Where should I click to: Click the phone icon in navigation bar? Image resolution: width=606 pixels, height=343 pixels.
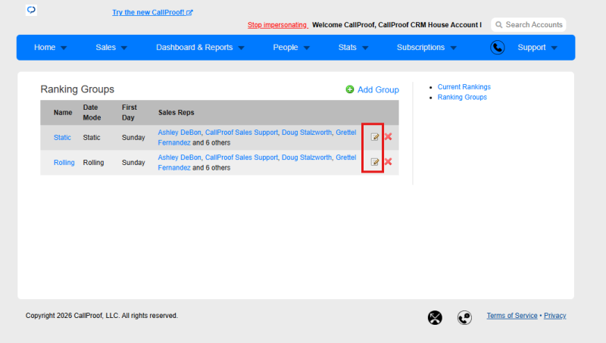pos(498,48)
